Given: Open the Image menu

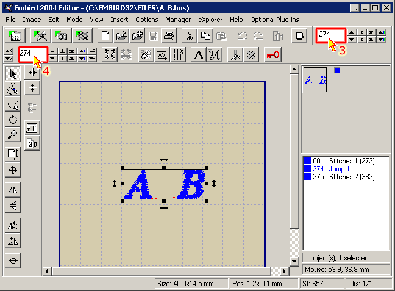Looking at the screenshot, I should coord(32,20).
